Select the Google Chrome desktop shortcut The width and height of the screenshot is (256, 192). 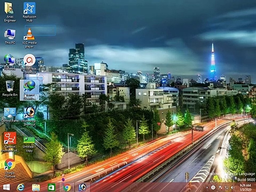(10, 168)
